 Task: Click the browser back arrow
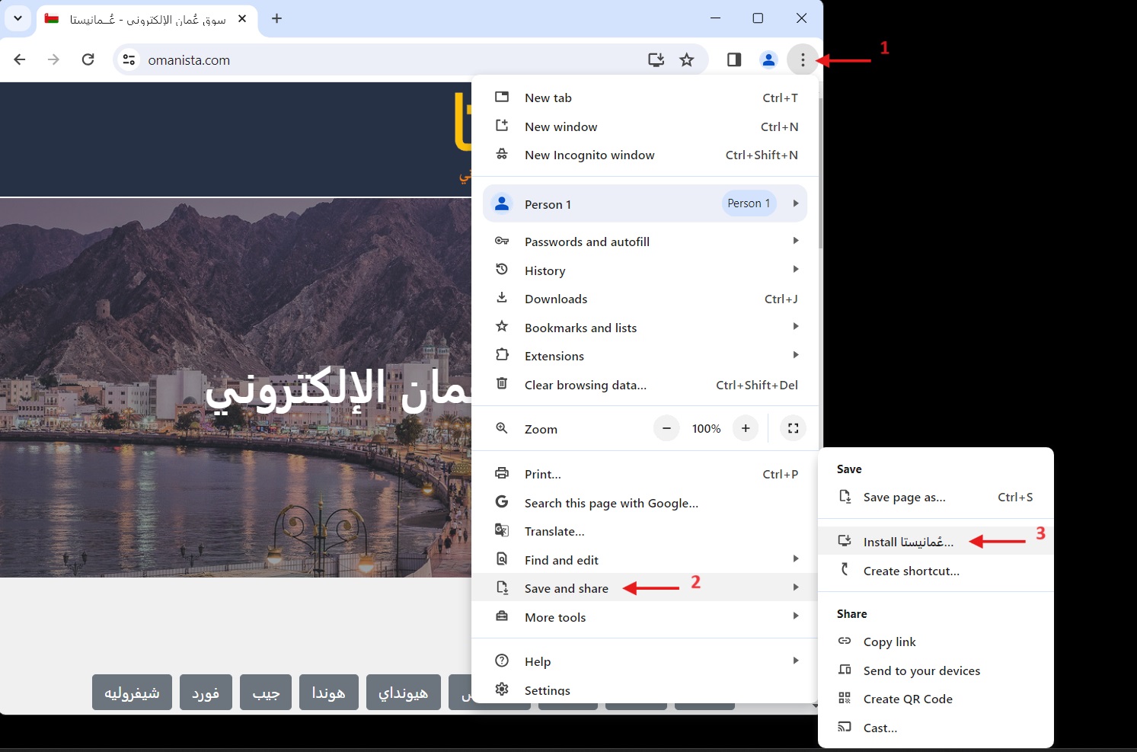point(20,59)
